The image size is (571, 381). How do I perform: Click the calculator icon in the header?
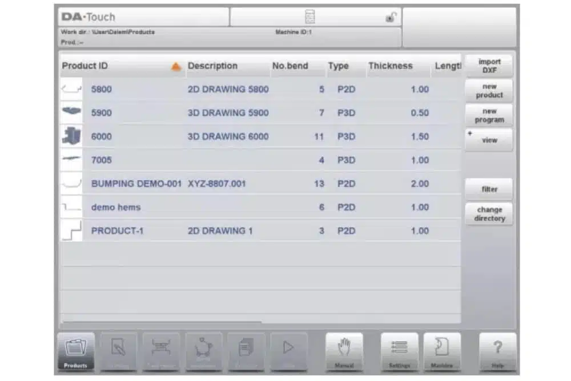click(309, 17)
